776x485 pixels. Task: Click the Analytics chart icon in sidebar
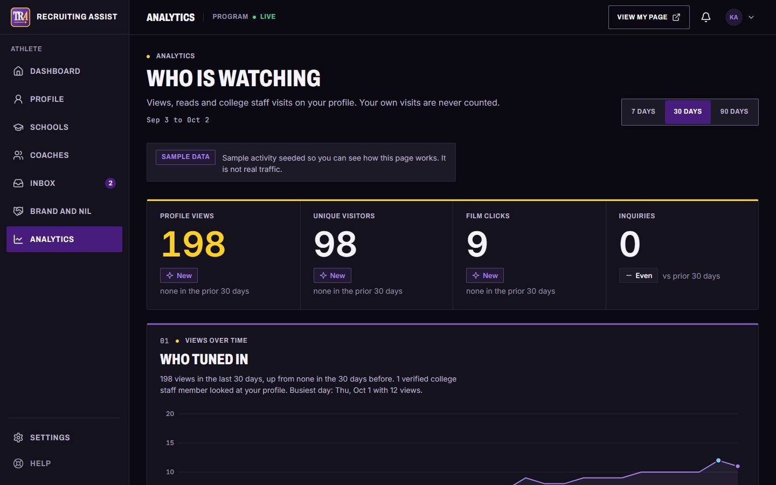[18, 239]
